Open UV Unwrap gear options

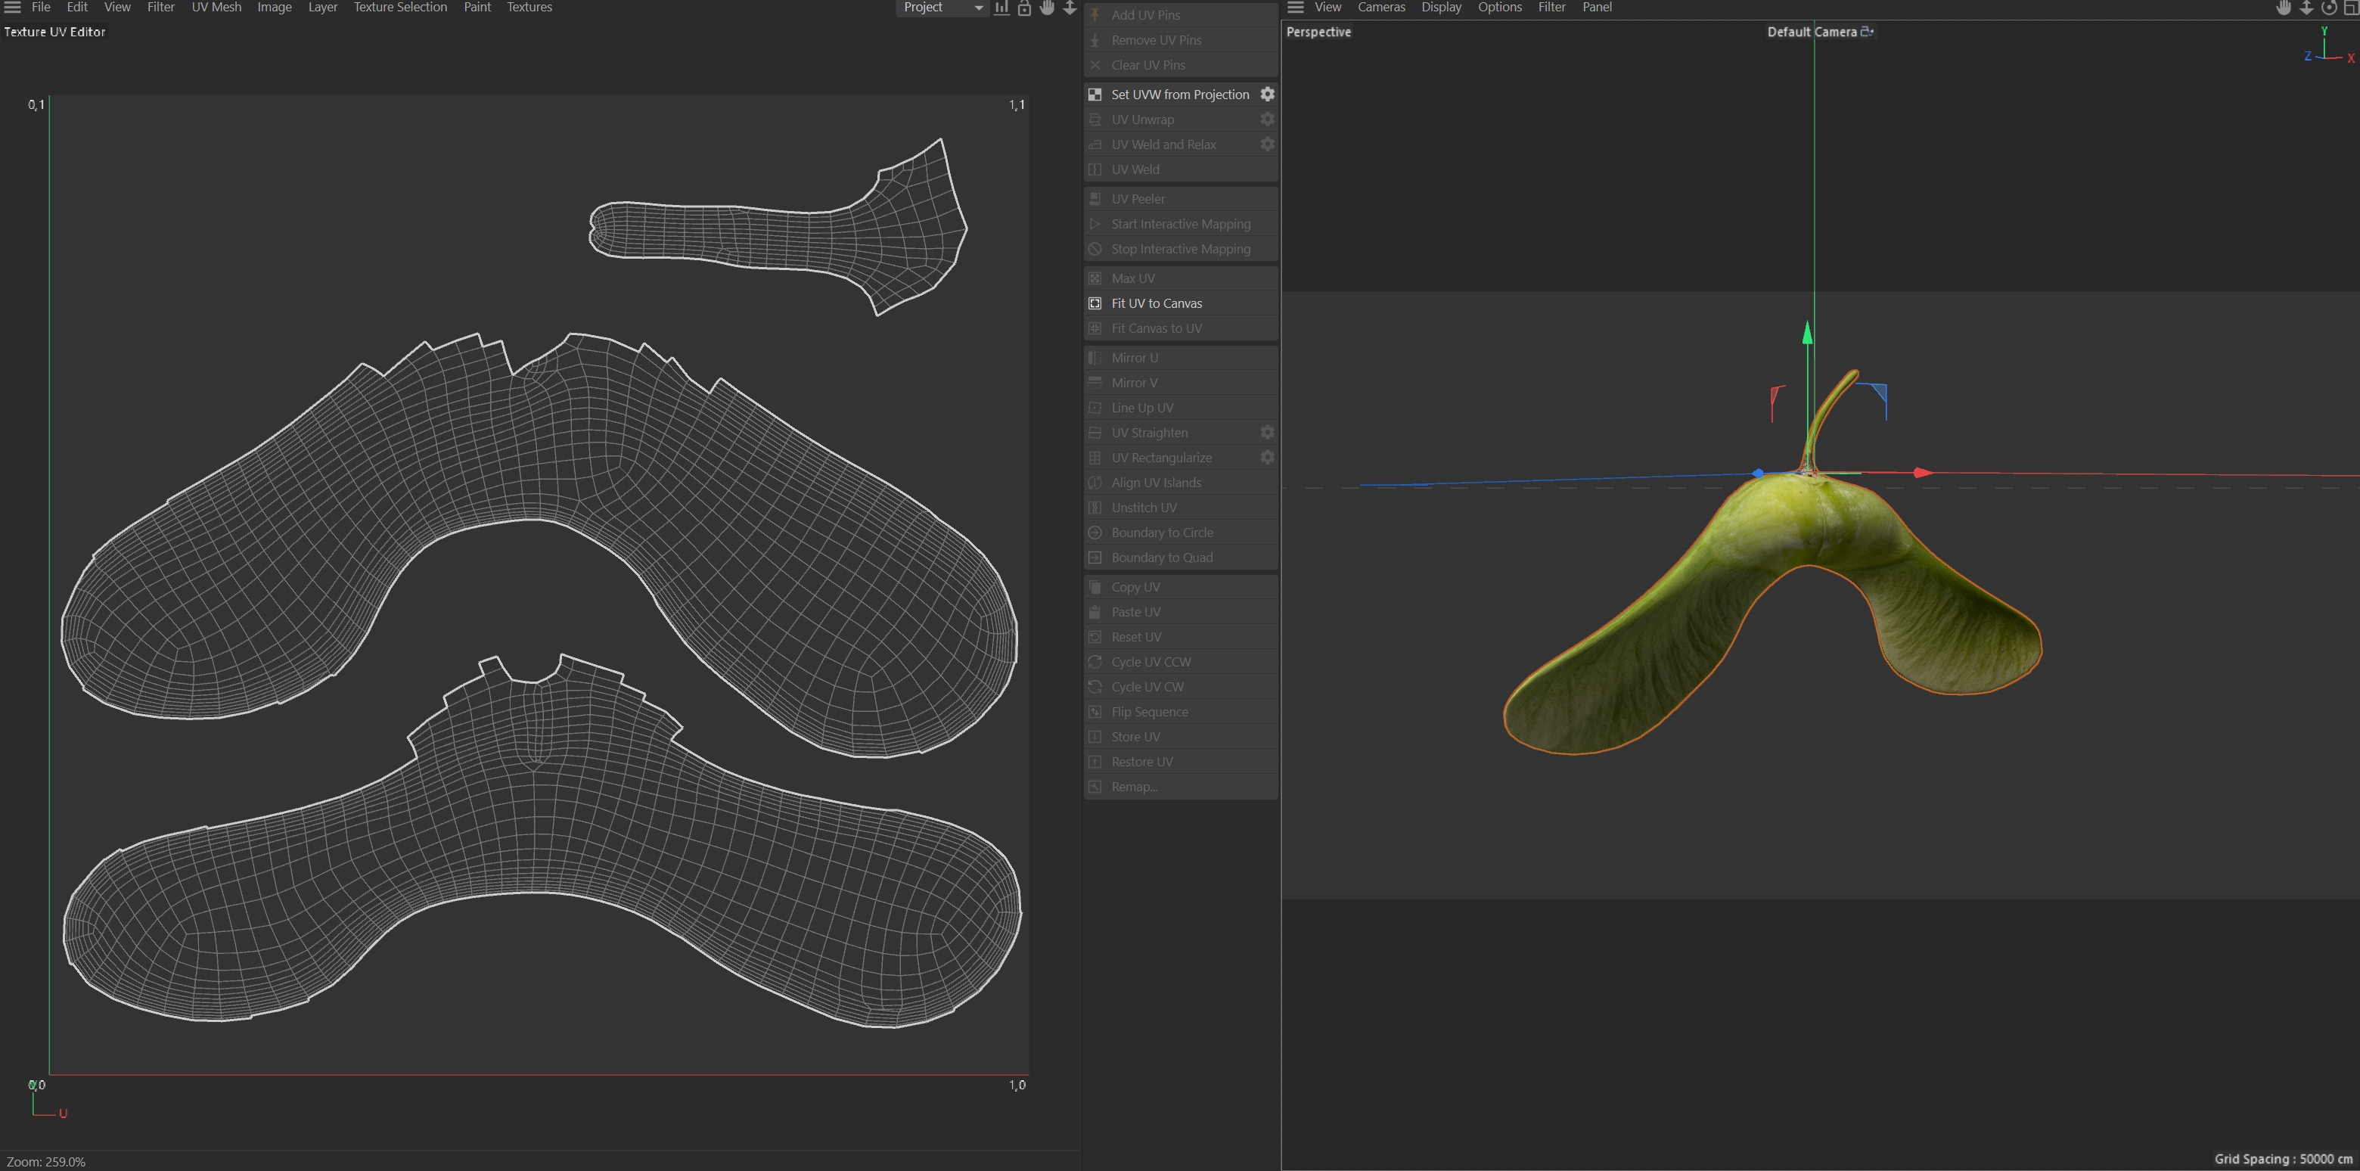(x=1267, y=119)
